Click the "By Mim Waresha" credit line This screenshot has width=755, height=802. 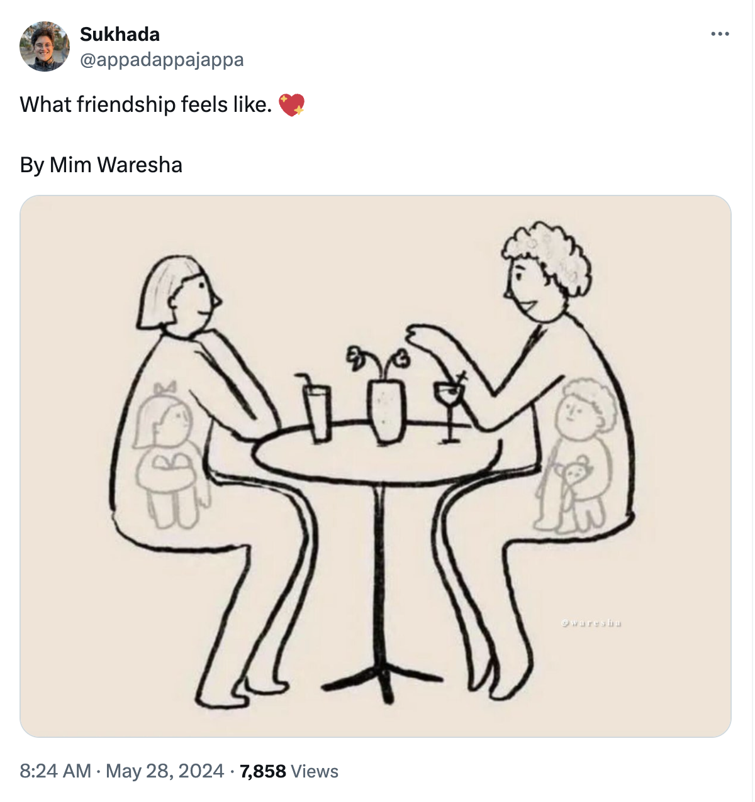(x=101, y=165)
